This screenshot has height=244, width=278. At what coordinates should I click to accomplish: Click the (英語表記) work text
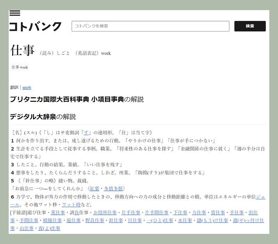[x=92, y=53]
